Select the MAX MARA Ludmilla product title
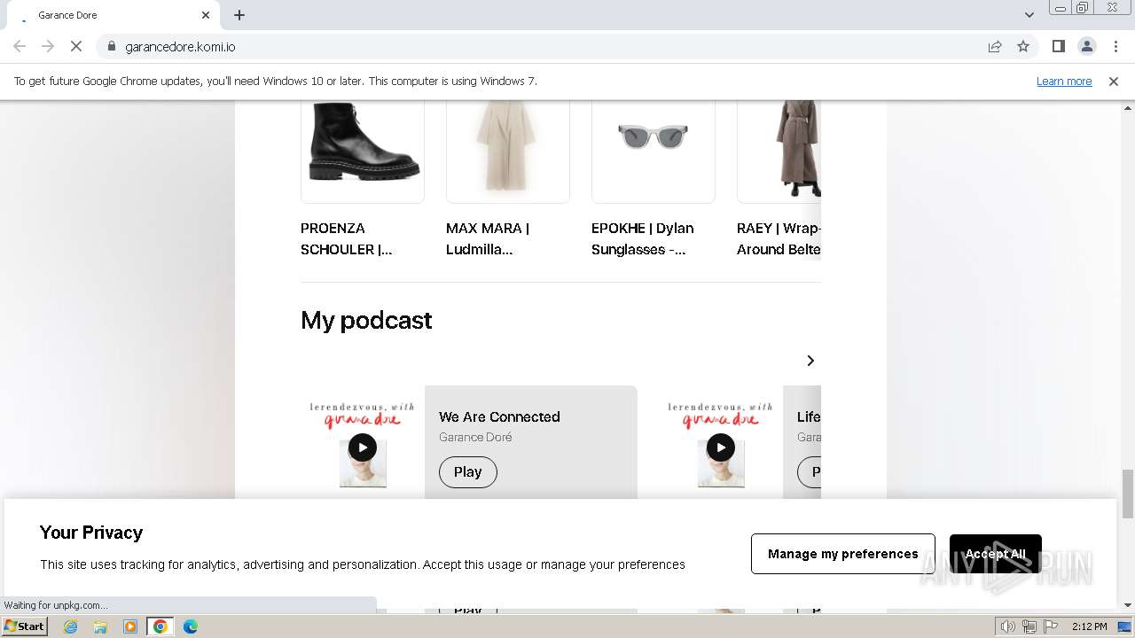Screen dimensions: 1135x638 (488, 238)
